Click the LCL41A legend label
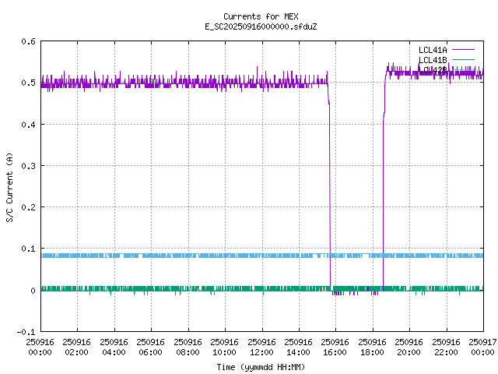498x374 pixels. point(432,49)
